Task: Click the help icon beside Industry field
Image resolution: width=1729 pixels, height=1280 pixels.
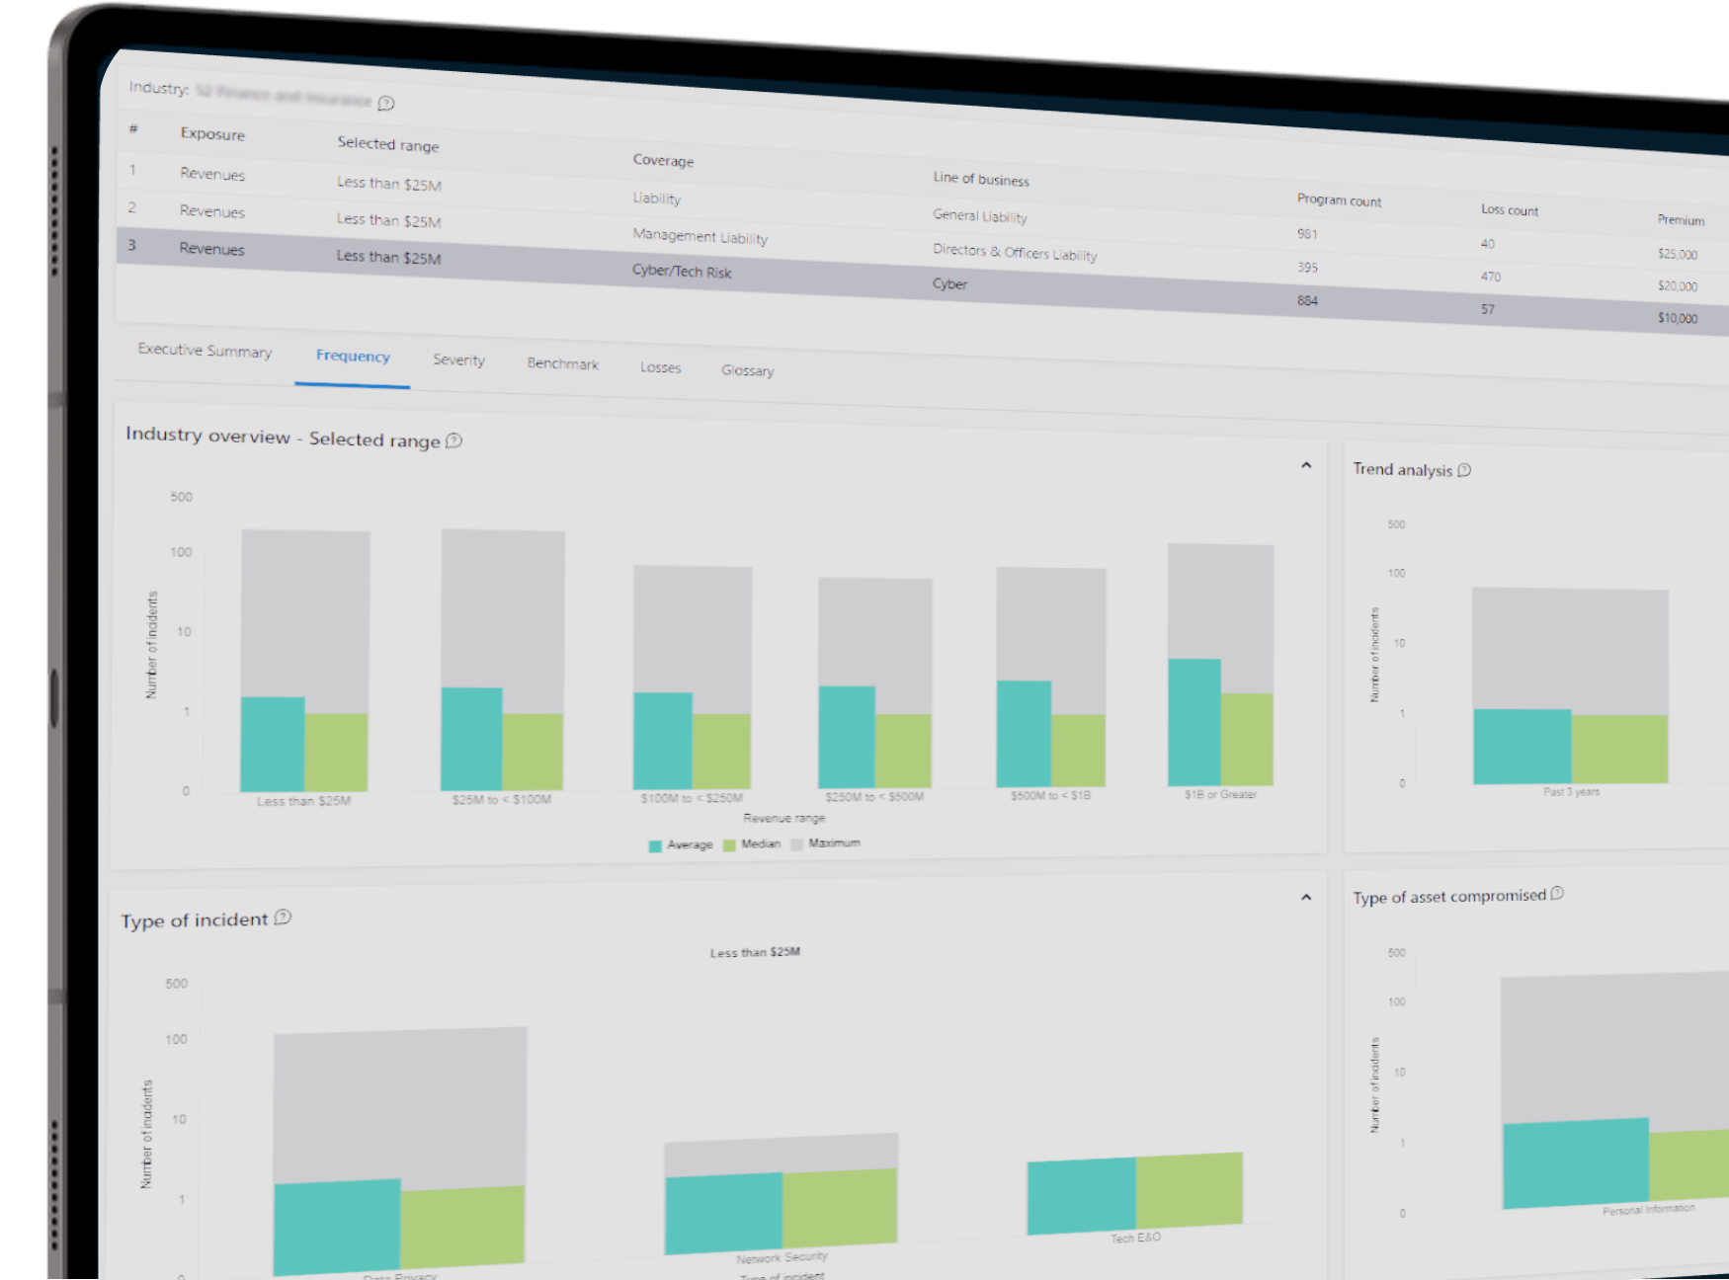Action: [x=386, y=103]
